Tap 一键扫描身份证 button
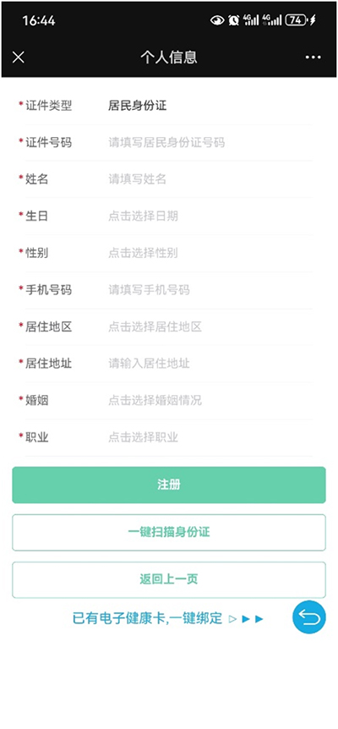Viewport: 338px width, 729px height. point(169,532)
